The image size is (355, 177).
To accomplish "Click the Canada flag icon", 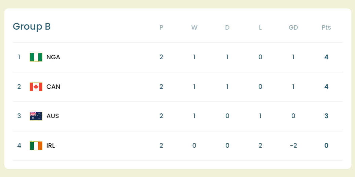I will tap(36, 87).
